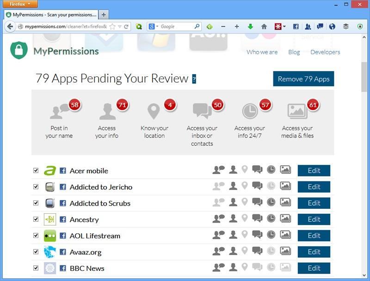Image resolution: width=370 pixels, height=281 pixels.
Task: Select 'Access your inbox or contacts' icon
Action: pos(202,111)
